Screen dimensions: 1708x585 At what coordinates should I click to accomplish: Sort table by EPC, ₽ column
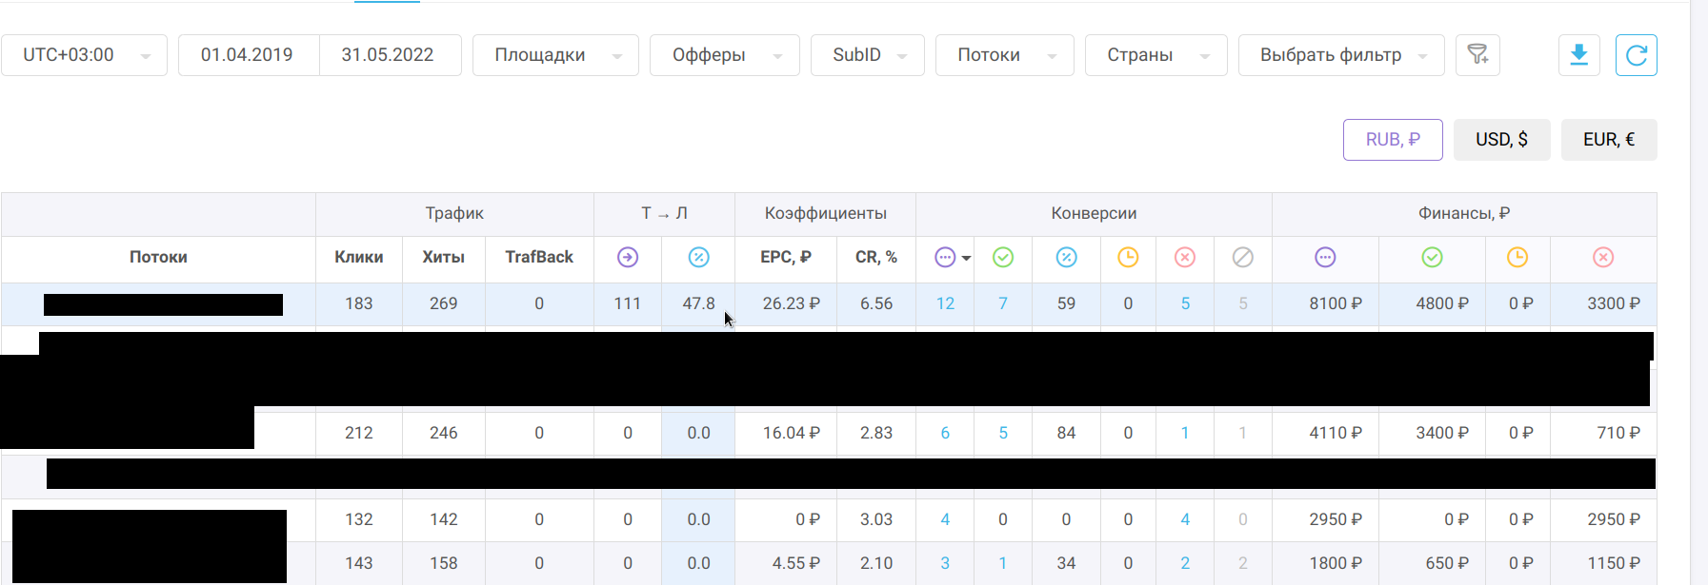(x=785, y=258)
